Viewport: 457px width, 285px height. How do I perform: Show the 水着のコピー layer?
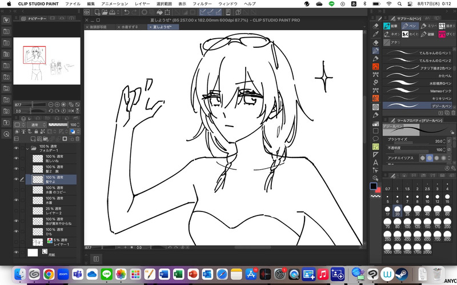click(x=17, y=190)
